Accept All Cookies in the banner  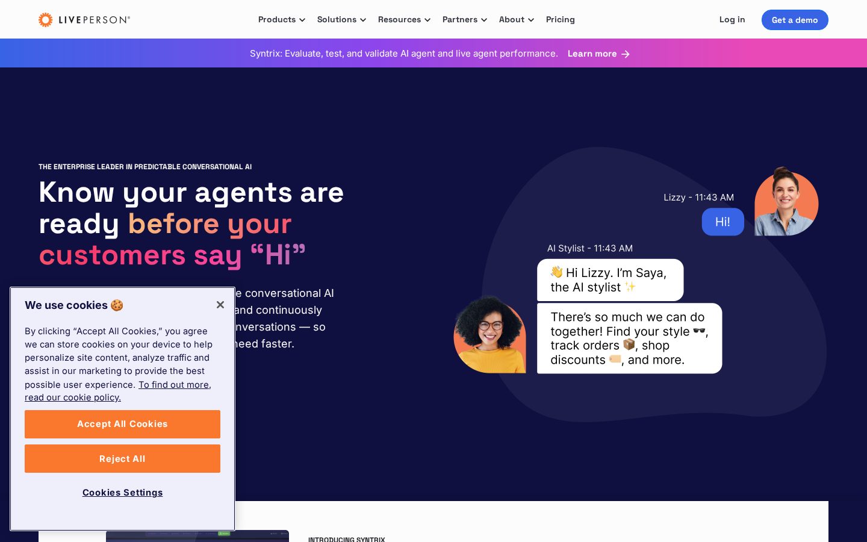coord(122,424)
